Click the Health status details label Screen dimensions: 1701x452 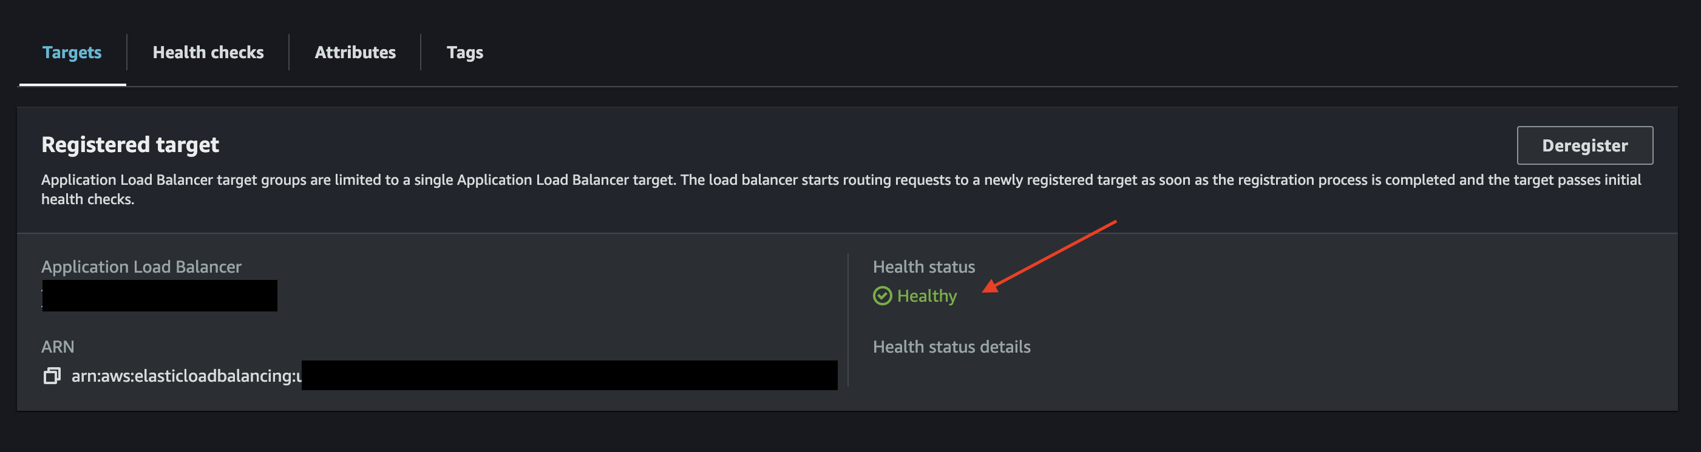click(x=951, y=347)
